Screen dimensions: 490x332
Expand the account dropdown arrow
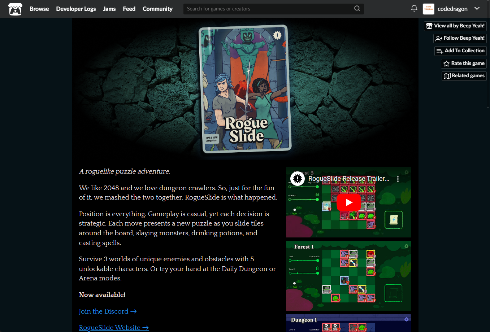[477, 8]
